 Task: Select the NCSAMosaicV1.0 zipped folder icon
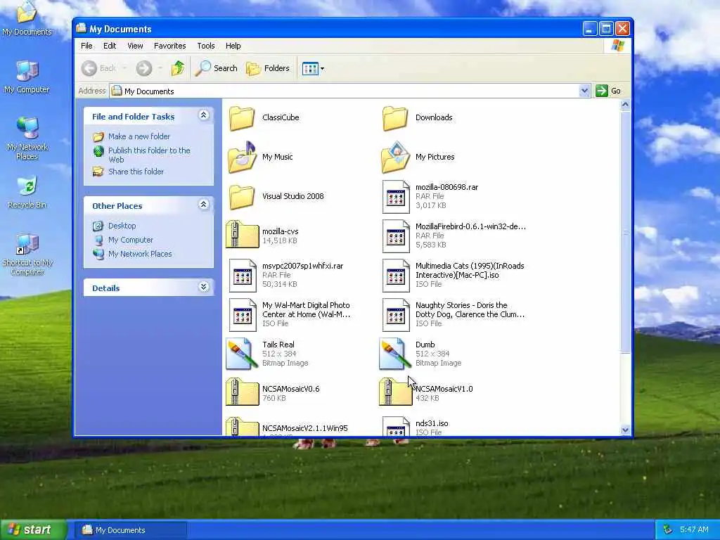(396, 392)
